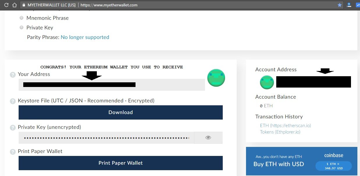Click the Your Address field
360x176 pixels.
(x=112, y=85)
